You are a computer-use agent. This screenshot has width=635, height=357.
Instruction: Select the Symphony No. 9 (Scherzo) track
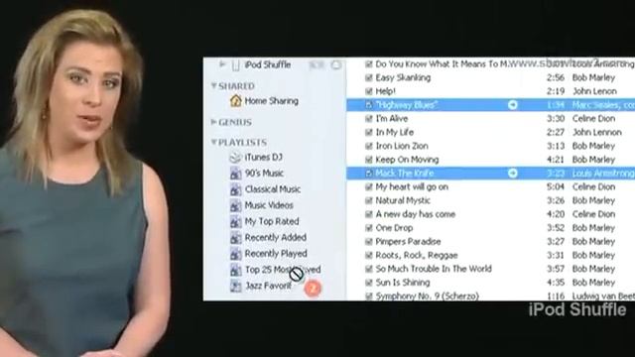(428, 296)
